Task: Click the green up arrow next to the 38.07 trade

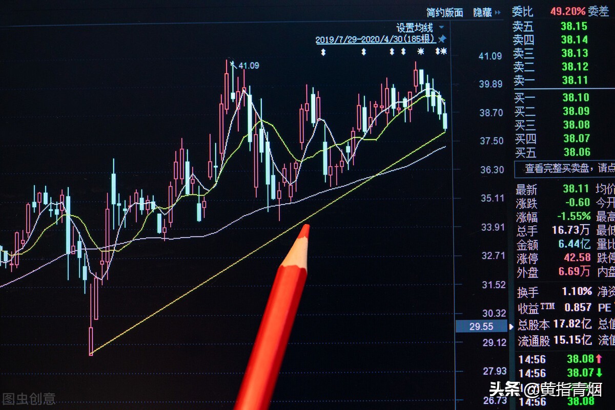Action: (599, 373)
